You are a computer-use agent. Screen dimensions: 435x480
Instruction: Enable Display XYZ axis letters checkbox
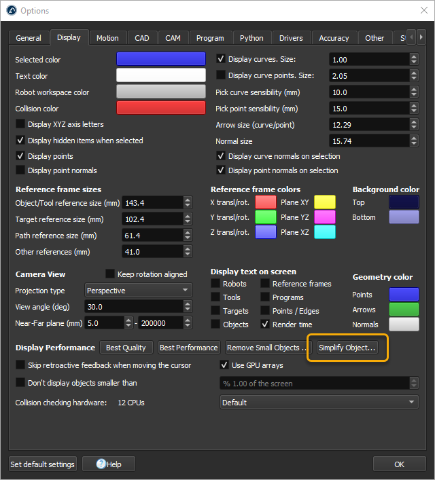tap(21, 124)
